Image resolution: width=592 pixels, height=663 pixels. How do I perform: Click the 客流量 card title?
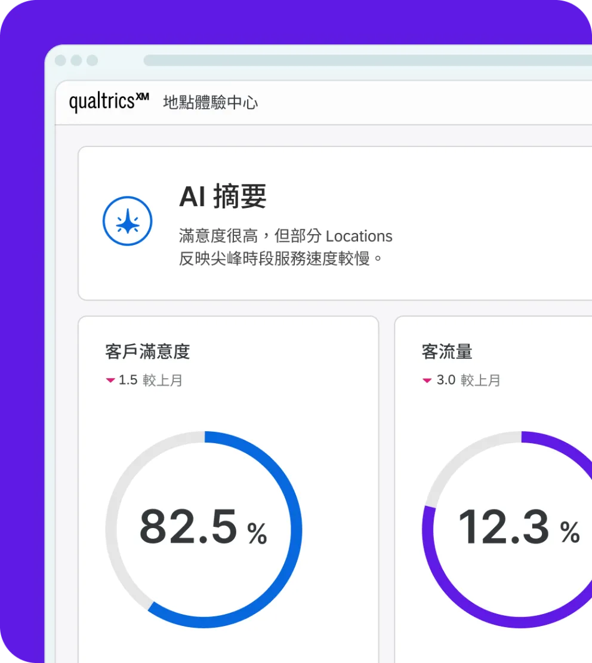tap(447, 351)
